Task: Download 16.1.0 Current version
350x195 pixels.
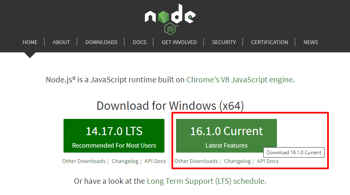Action: click(x=226, y=136)
